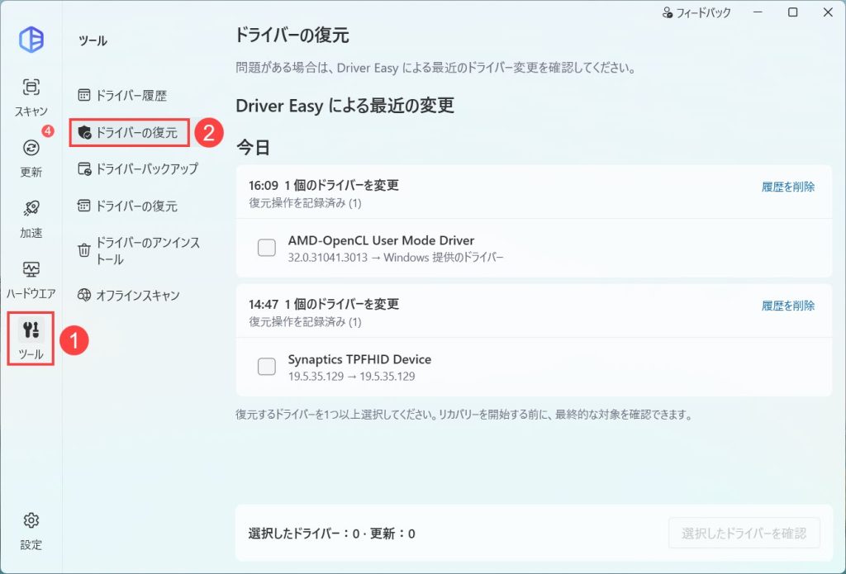846x574 pixels.
Task: Select オフラインスキャン menu entry
Action: [128, 295]
